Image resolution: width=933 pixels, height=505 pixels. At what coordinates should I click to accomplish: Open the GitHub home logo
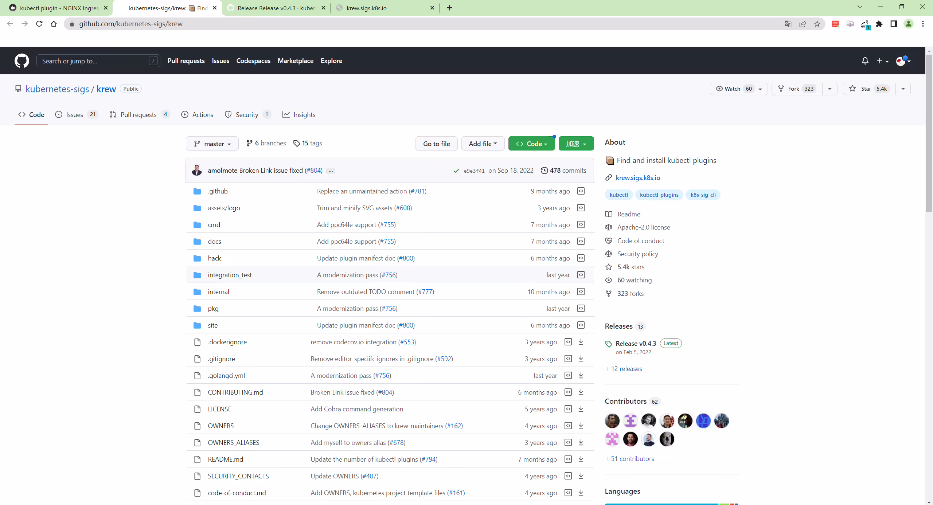pos(22,61)
